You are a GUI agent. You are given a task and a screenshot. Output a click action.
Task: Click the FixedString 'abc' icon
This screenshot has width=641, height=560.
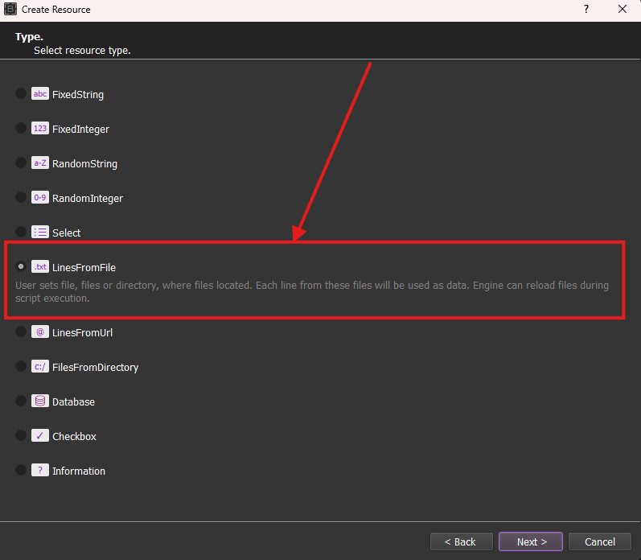click(40, 94)
